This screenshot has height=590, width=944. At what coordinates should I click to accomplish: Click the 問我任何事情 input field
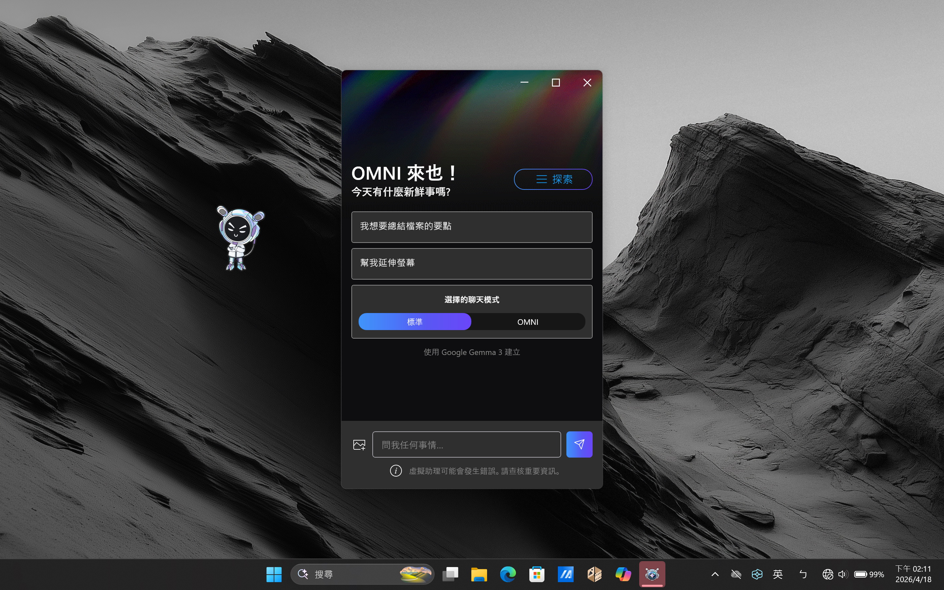coord(466,444)
